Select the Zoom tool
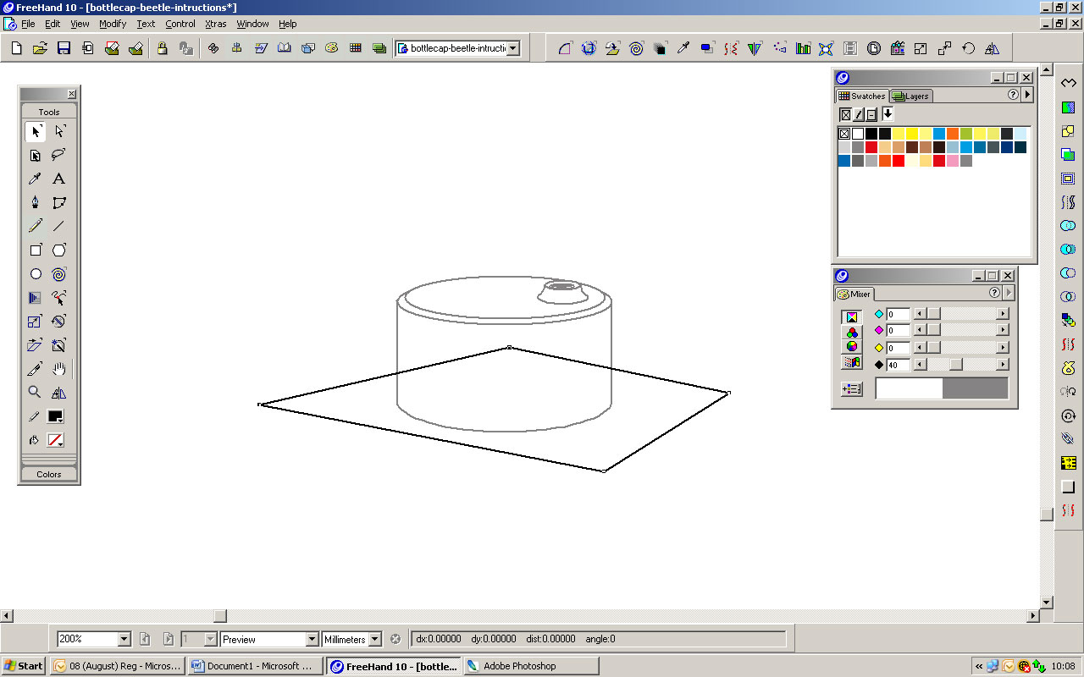Image resolution: width=1084 pixels, height=677 pixels. [35, 391]
